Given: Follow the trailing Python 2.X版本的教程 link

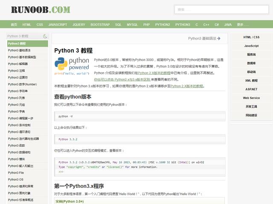Looking at the screenshot, I should (187, 86).
